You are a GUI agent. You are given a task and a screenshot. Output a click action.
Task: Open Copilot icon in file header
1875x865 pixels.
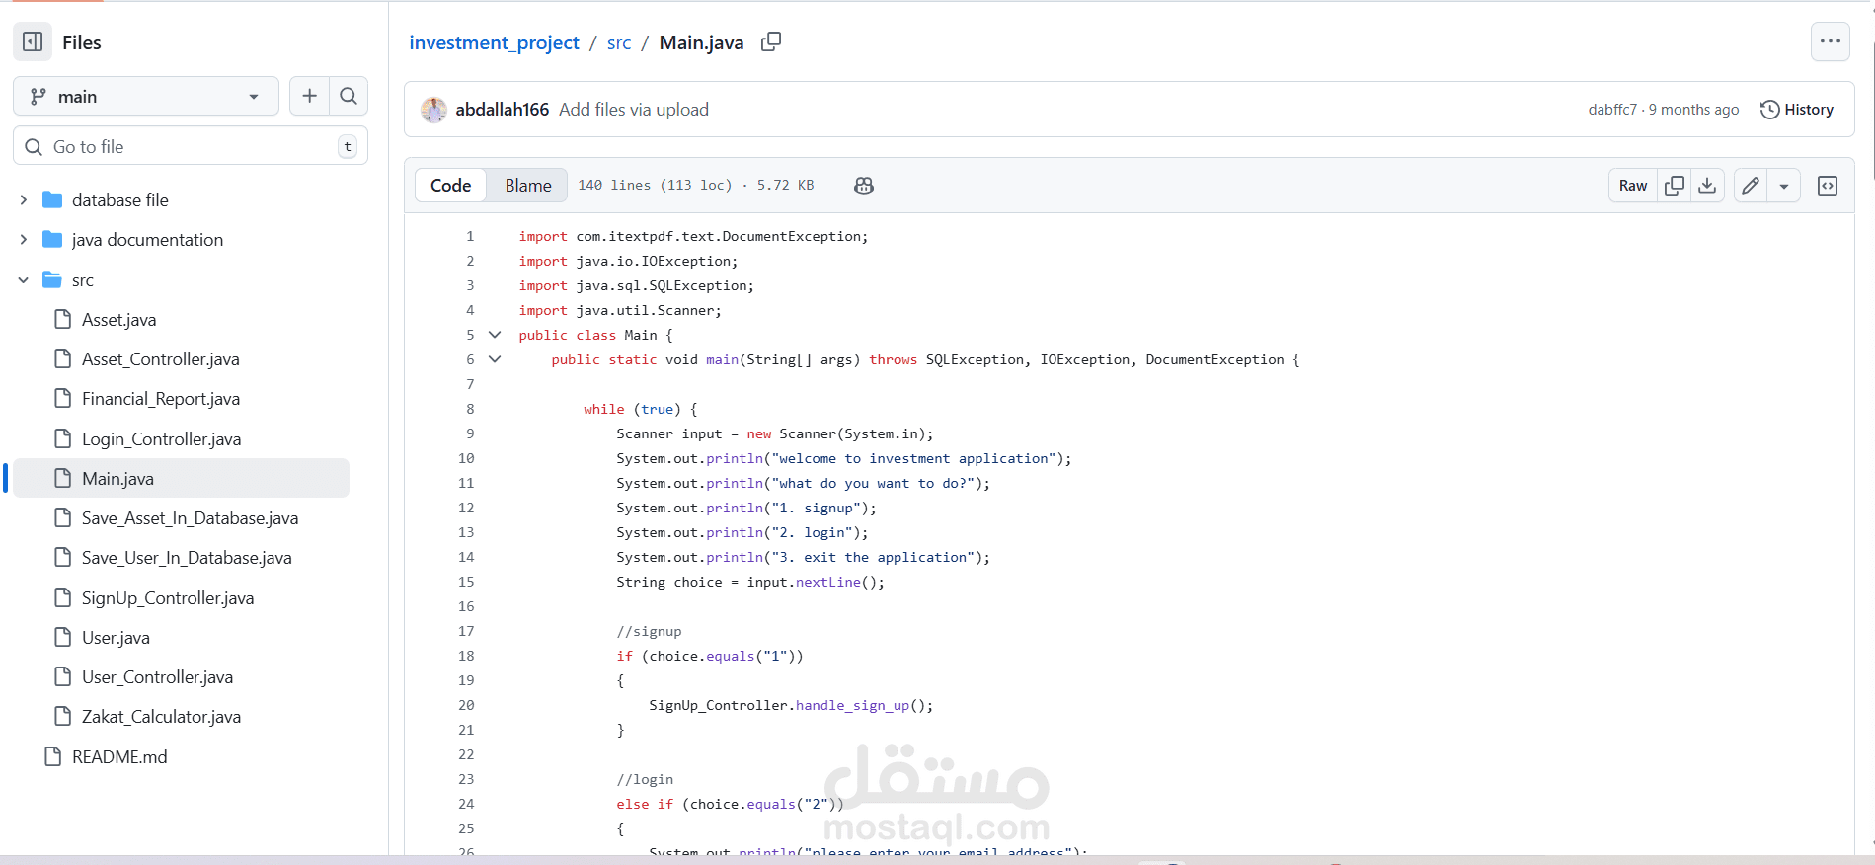point(864,185)
